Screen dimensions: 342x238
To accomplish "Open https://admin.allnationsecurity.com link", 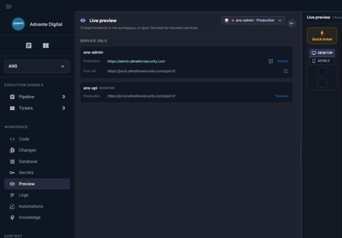I will 136,61.
